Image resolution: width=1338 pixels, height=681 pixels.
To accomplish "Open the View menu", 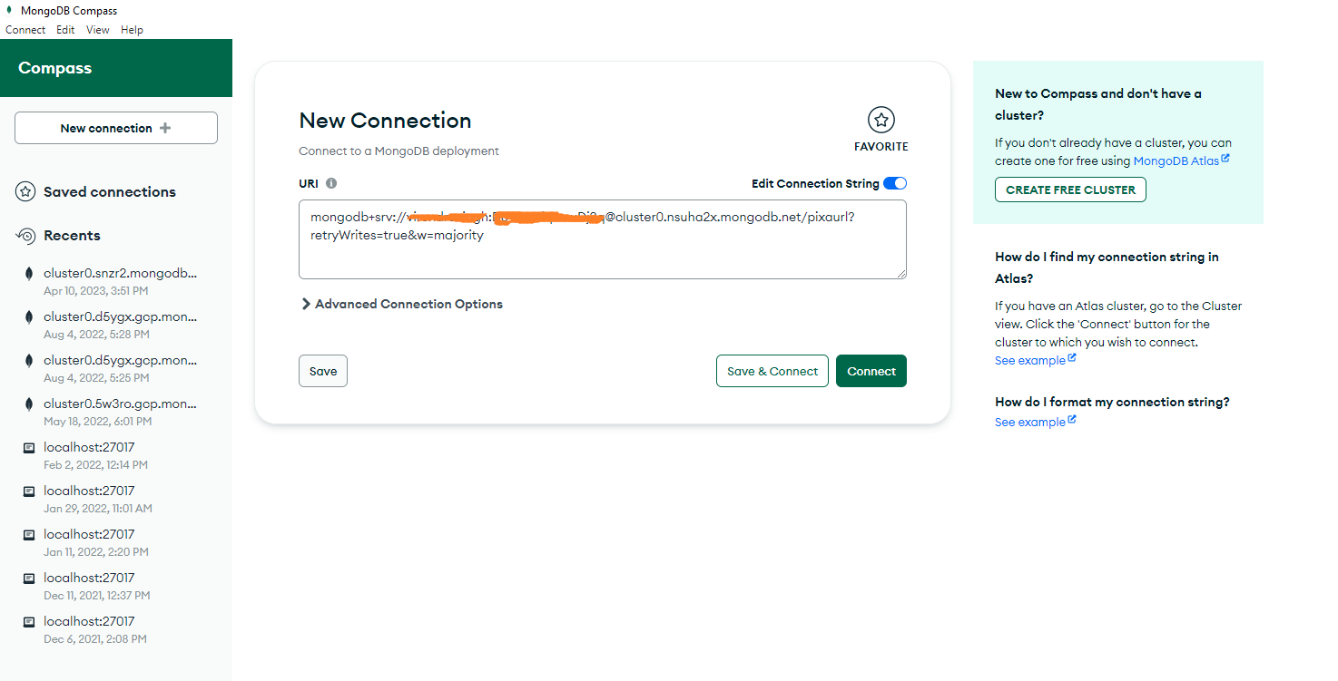I will tap(97, 29).
